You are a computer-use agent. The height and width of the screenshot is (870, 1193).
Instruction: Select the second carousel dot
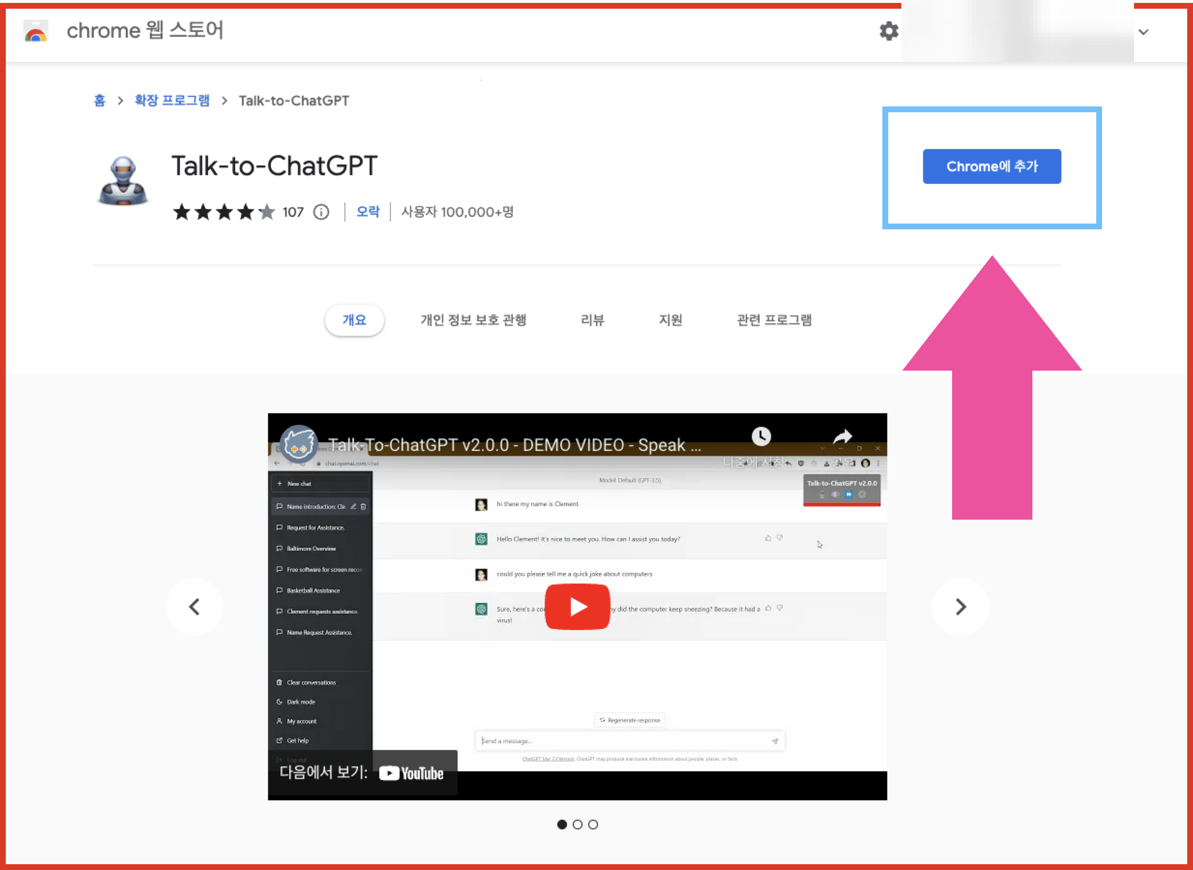(578, 825)
